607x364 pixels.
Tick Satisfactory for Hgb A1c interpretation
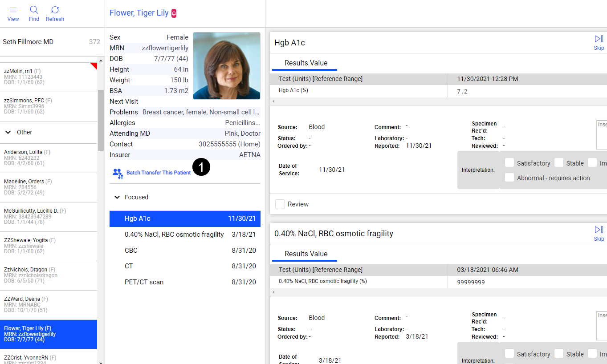[x=509, y=163]
